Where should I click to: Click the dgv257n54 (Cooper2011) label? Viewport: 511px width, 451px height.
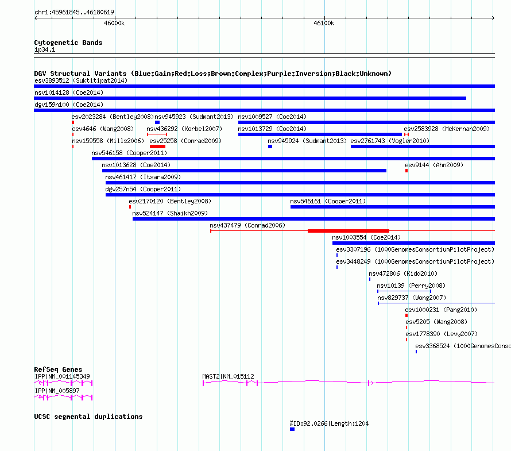point(143,189)
